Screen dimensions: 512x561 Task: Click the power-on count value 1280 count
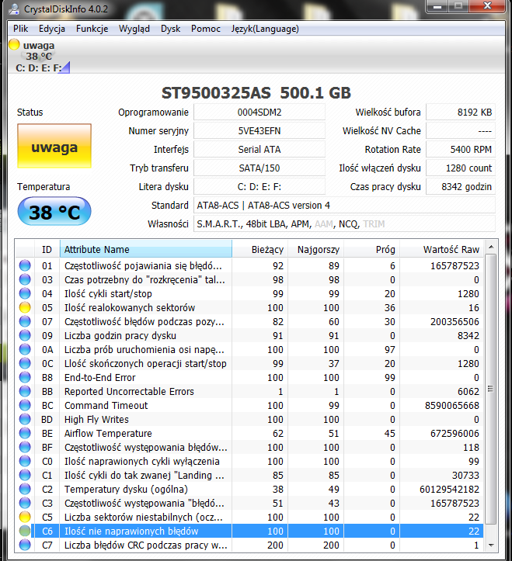[461, 168]
